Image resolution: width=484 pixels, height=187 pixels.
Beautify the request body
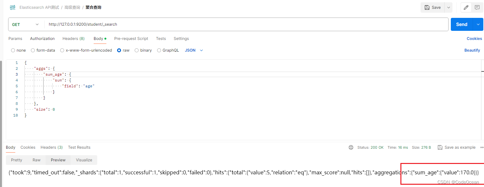click(x=472, y=50)
